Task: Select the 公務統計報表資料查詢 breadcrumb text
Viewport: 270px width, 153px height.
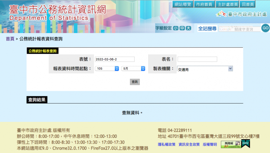Action: click(x=41, y=39)
